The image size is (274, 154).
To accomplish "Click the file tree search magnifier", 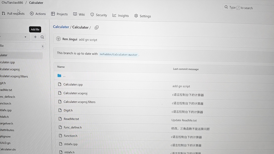I will pyautogui.click(x=42, y=37).
